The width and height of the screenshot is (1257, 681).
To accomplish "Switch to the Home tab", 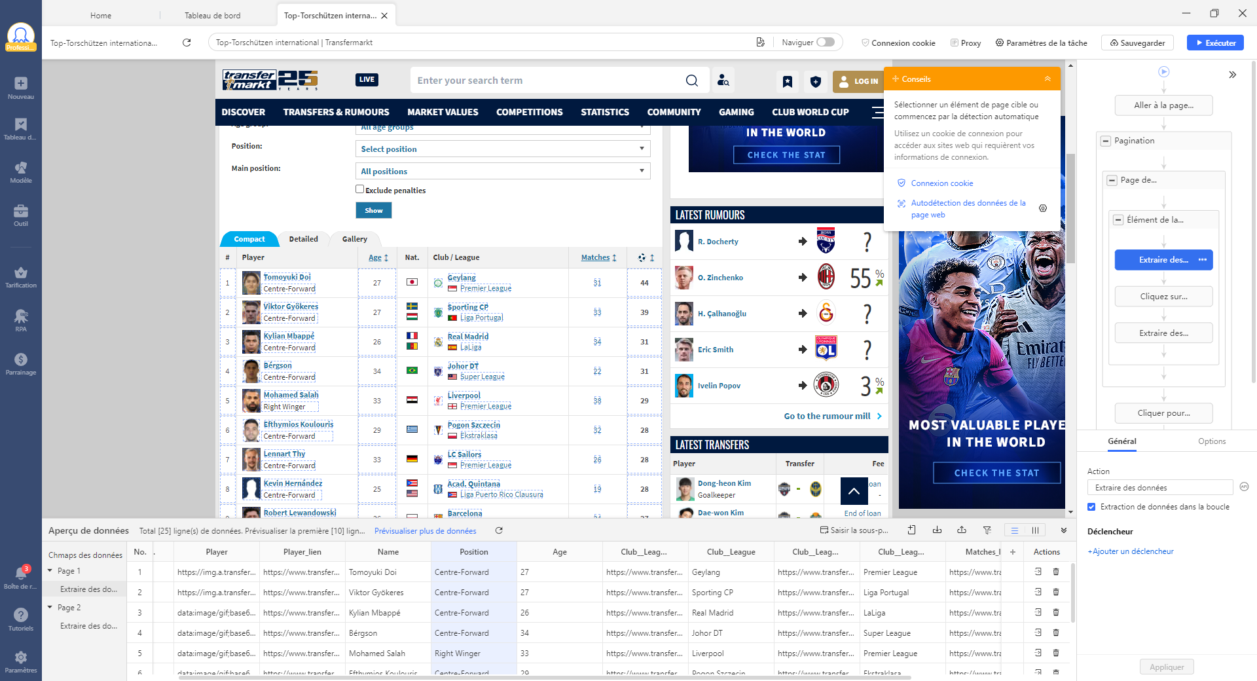I will [x=101, y=15].
